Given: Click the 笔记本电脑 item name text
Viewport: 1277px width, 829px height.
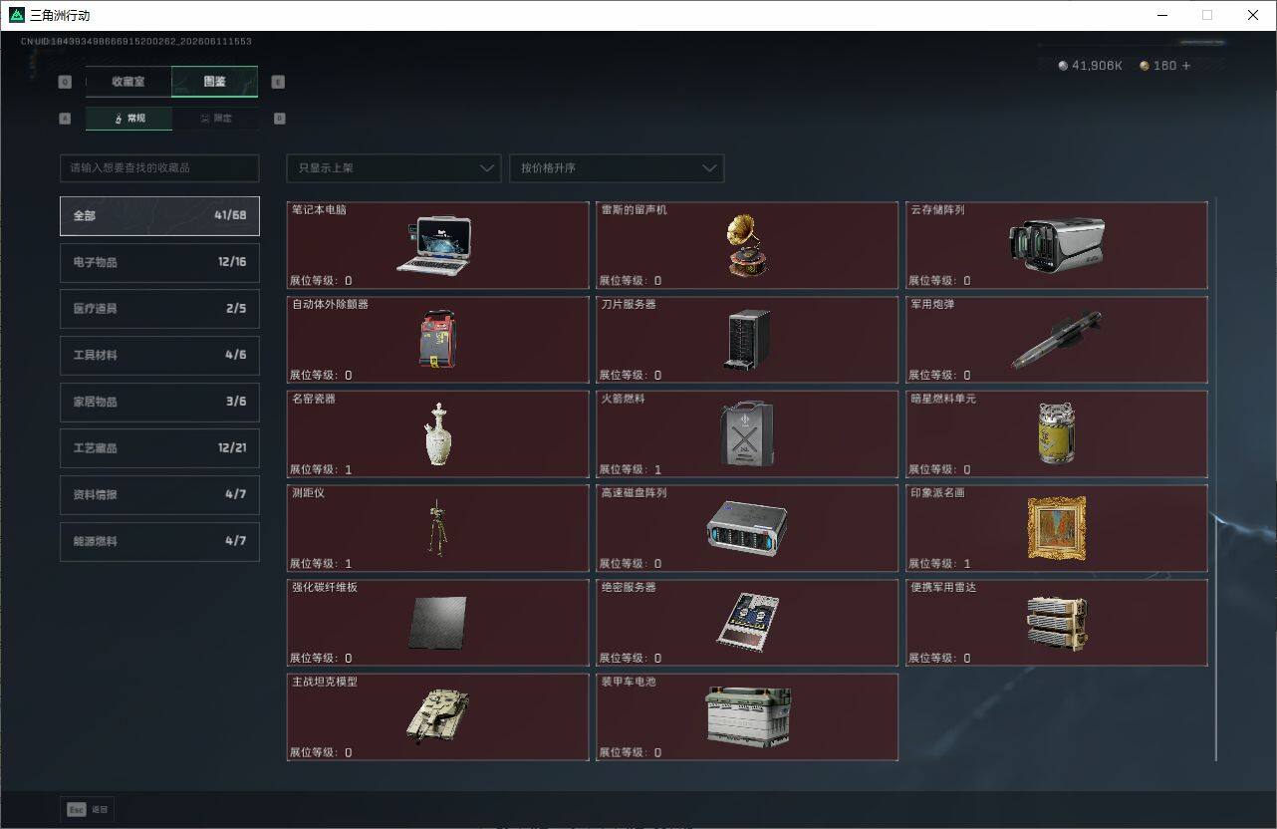Looking at the screenshot, I should 319,210.
